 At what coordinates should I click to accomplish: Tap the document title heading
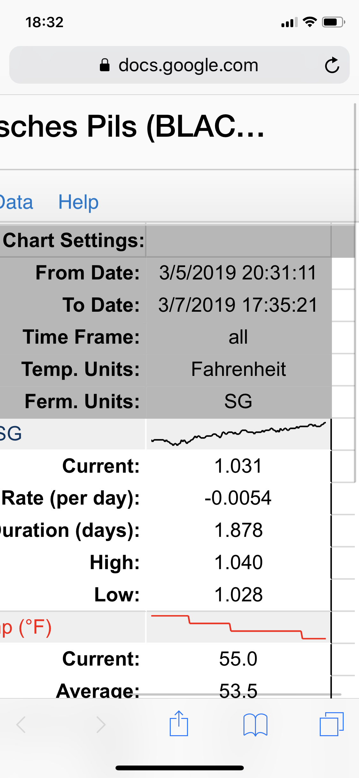[x=132, y=127]
